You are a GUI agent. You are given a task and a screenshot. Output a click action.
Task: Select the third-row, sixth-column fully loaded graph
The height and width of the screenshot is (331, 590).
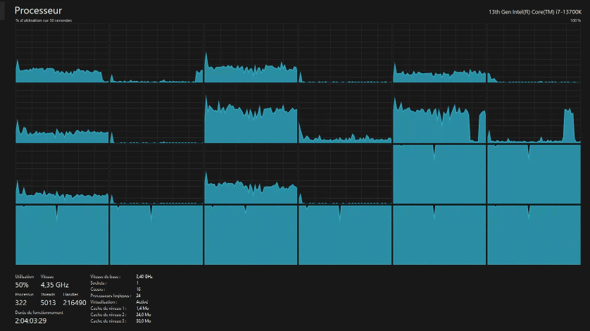coord(534,175)
